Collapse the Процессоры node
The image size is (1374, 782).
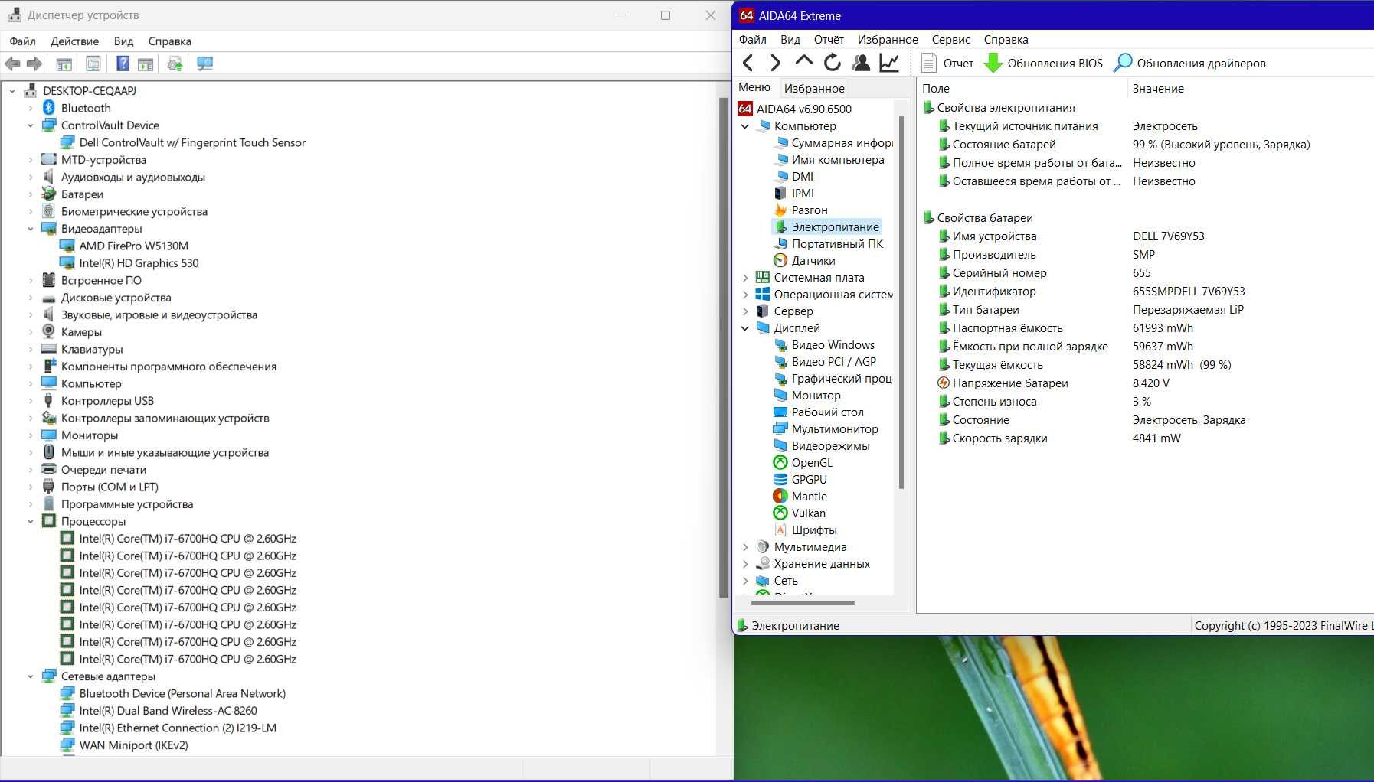31,521
